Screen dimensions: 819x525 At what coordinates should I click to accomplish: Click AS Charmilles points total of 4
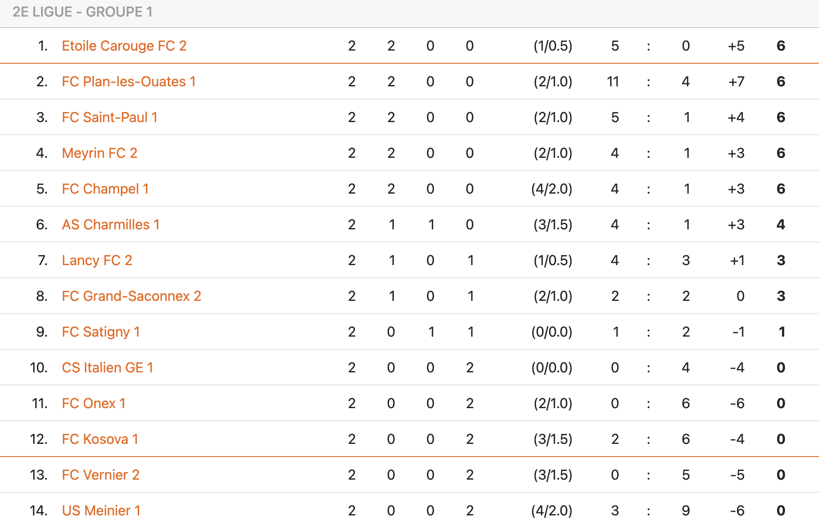click(x=781, y=225)
